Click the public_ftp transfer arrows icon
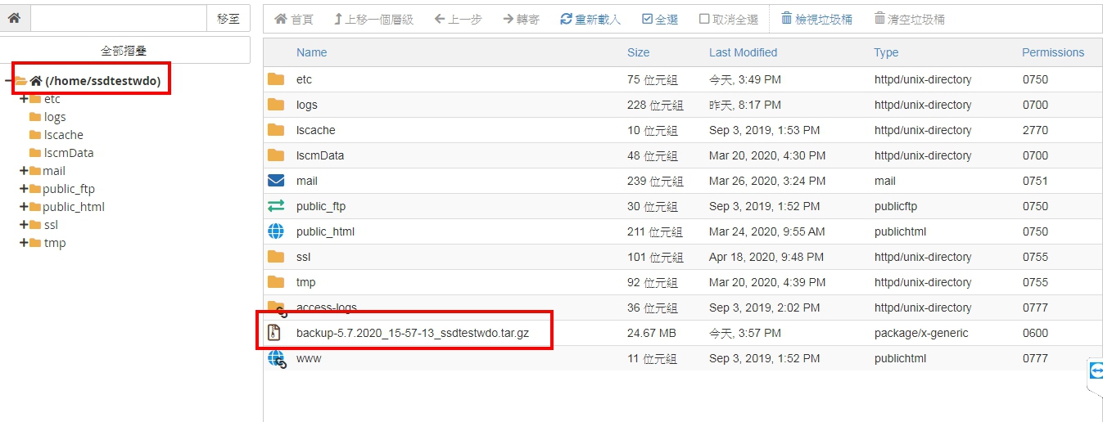Viewport: 1103px width, 422px height. 276,206
